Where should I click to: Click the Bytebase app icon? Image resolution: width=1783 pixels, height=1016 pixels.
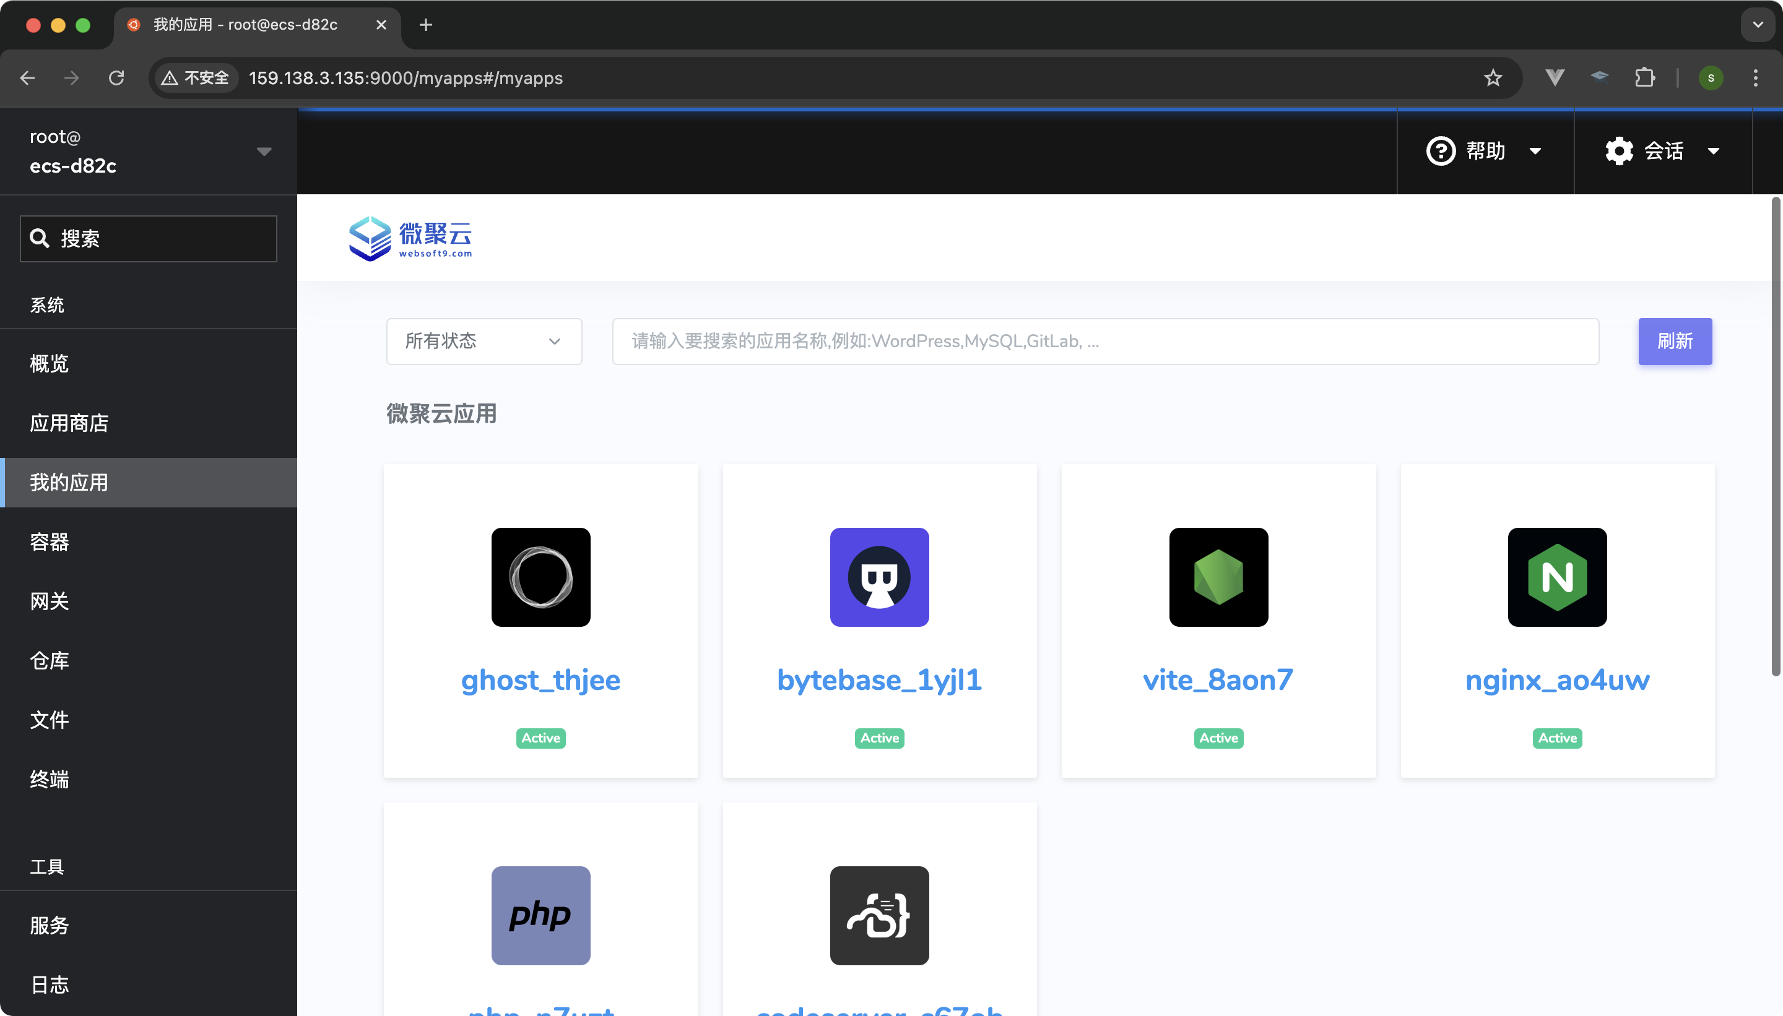[x=878, y=577]
